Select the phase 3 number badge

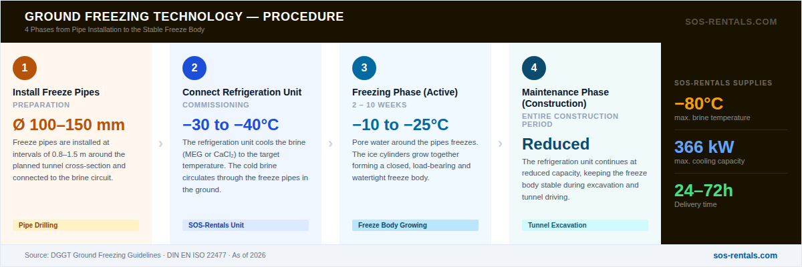(x=364, y=67)
